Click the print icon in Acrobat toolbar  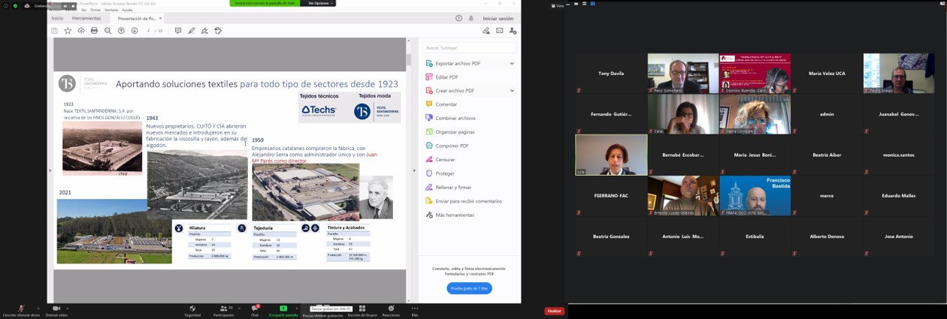(x=94, y=31)
